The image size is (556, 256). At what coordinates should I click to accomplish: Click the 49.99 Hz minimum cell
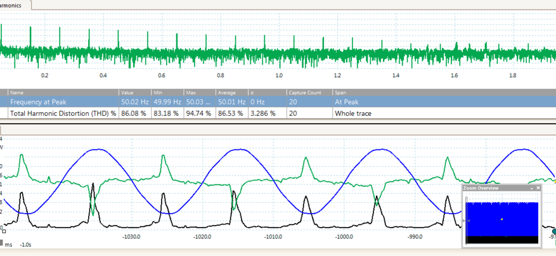tap(167, 102)
